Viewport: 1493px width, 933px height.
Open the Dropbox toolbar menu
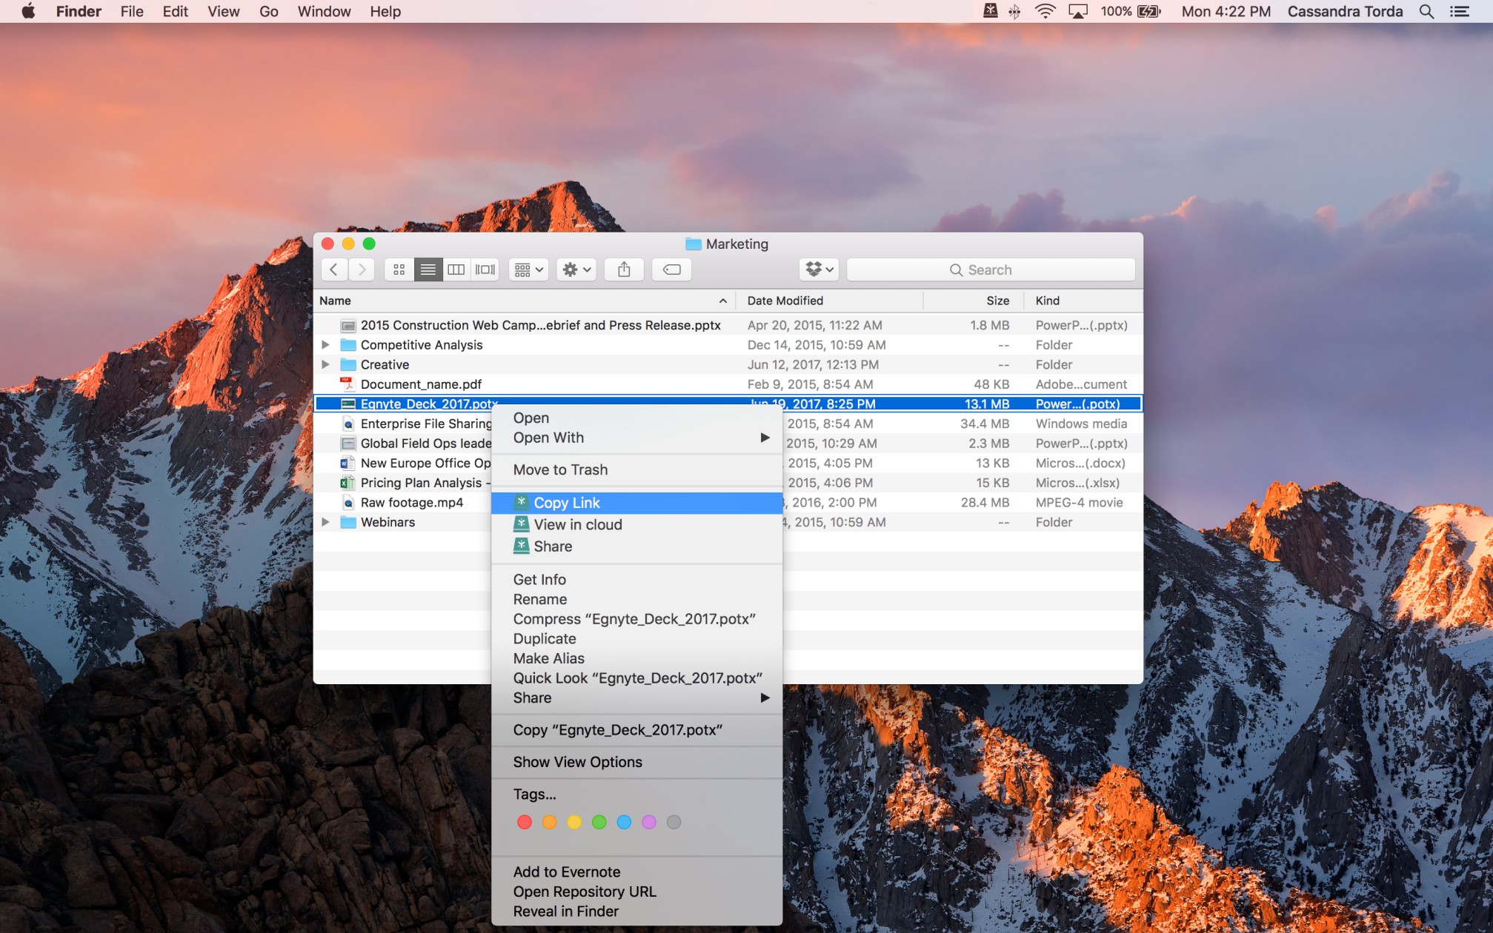pyautogui.click(x=819, y=270)
